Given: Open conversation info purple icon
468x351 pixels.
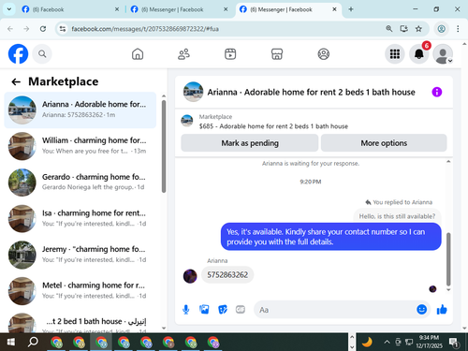Looking at the screenshot, I should coord(437,92).
